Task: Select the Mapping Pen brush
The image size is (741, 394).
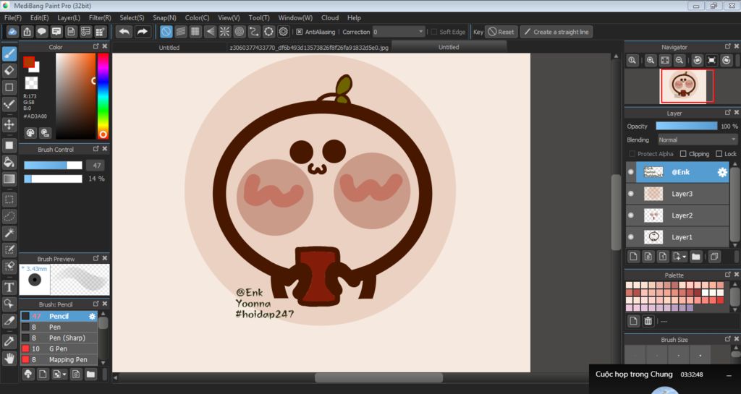Action: point(59,359)
